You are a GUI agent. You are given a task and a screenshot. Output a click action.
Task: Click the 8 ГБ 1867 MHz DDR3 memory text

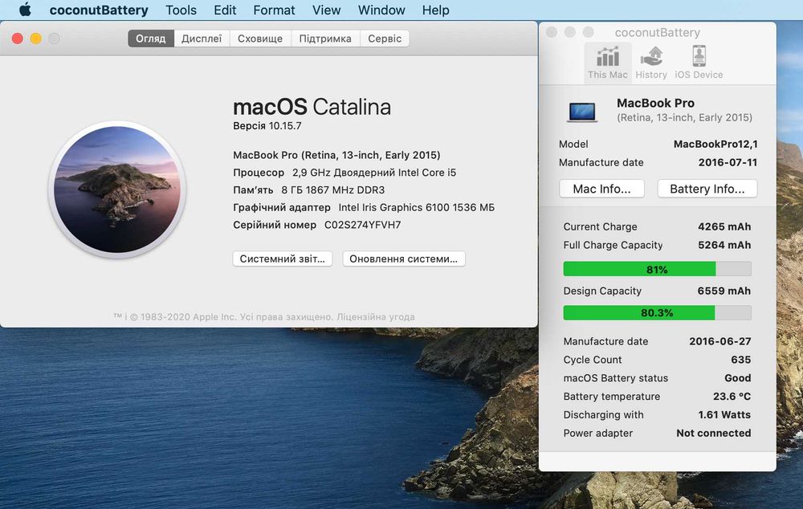[x=333, y=190]
